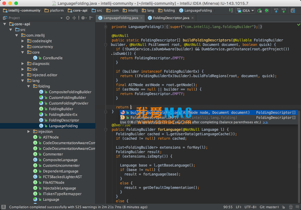Click the VCS update project icon
Image resolution: width=301 pixels, height=210 pixels.
pos(276,10)
